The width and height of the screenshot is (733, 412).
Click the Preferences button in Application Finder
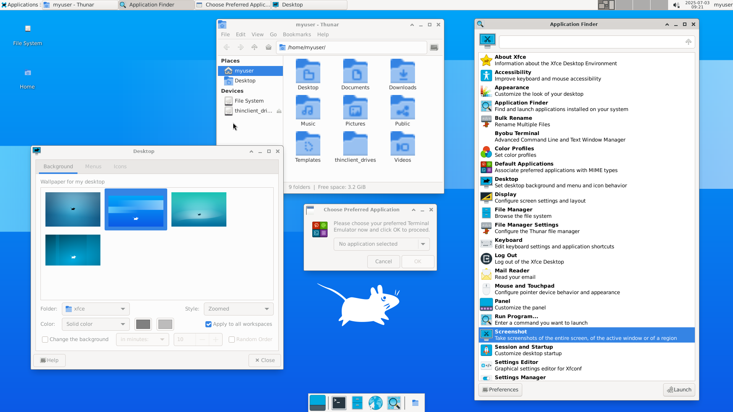pyautogui.click(x=500, y=390)
